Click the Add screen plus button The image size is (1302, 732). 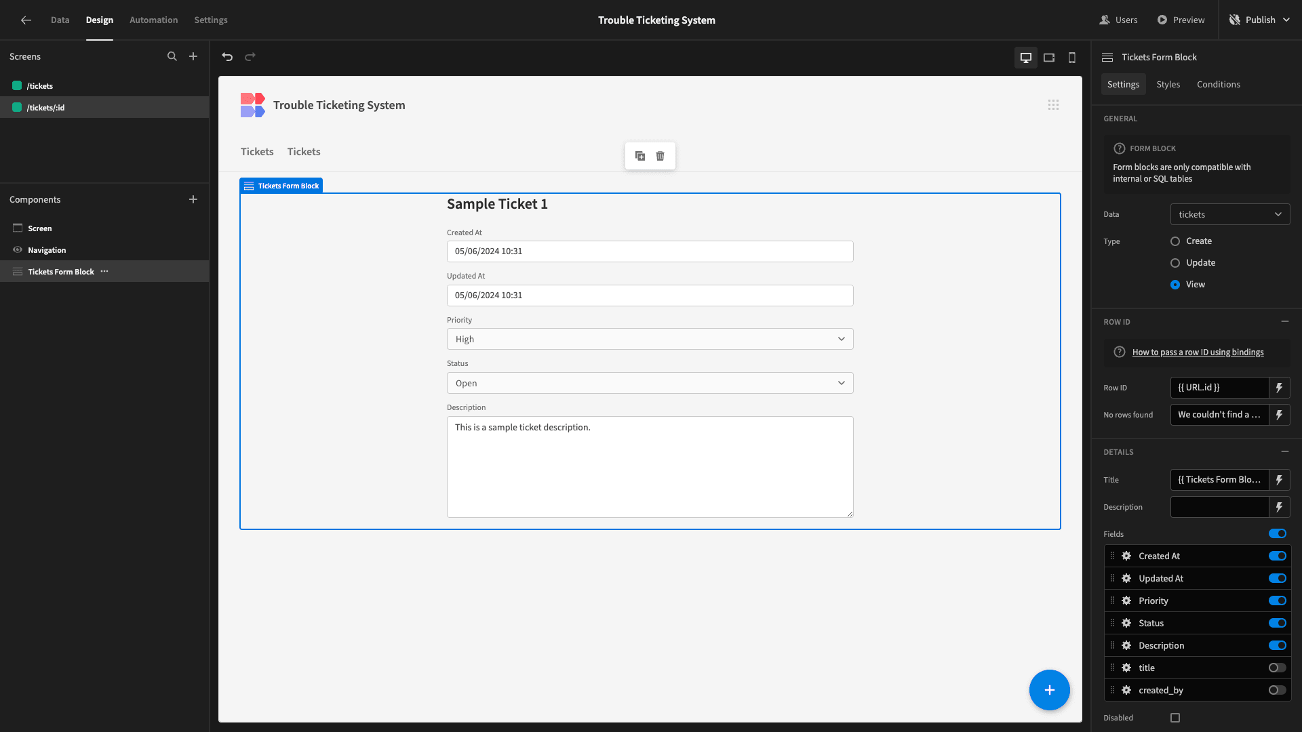point(193,56)
